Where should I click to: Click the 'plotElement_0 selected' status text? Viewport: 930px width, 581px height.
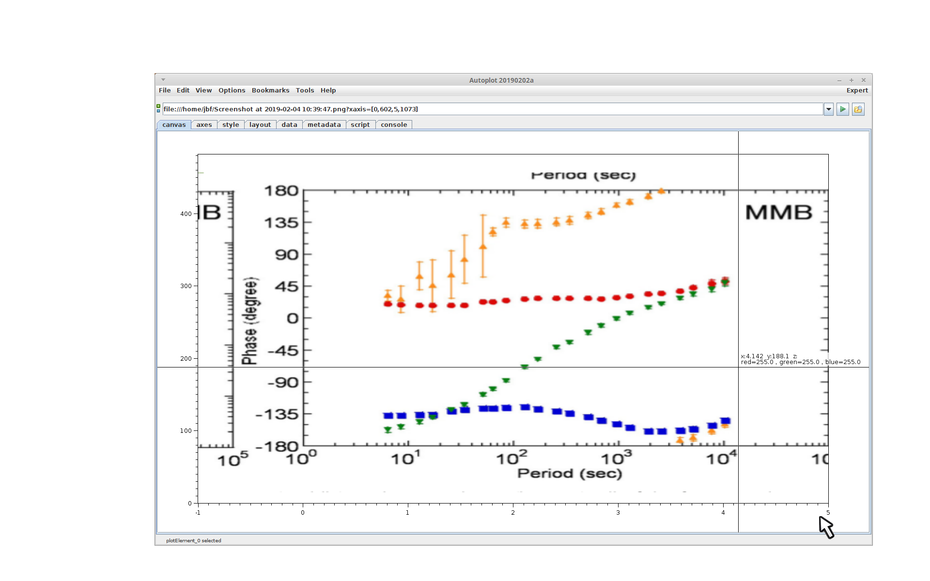click(x=194, y=541)
